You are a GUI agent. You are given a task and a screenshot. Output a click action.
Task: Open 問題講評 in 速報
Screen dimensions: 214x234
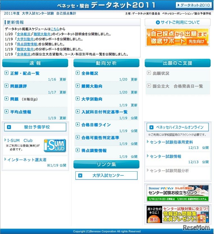click(19, 86)
